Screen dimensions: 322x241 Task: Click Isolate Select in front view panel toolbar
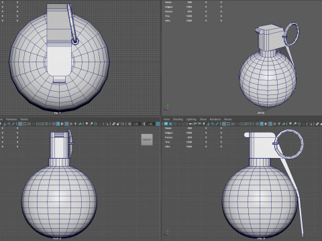(x=107, y=124)
